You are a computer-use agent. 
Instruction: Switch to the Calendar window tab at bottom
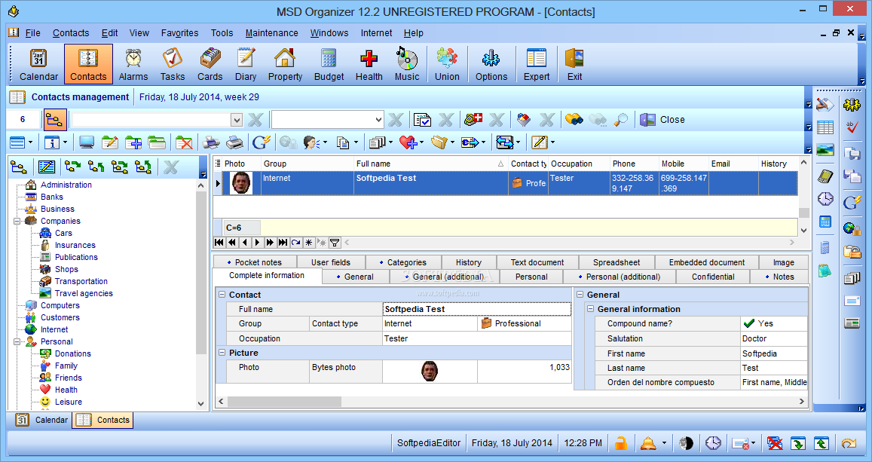click(41, 420)
